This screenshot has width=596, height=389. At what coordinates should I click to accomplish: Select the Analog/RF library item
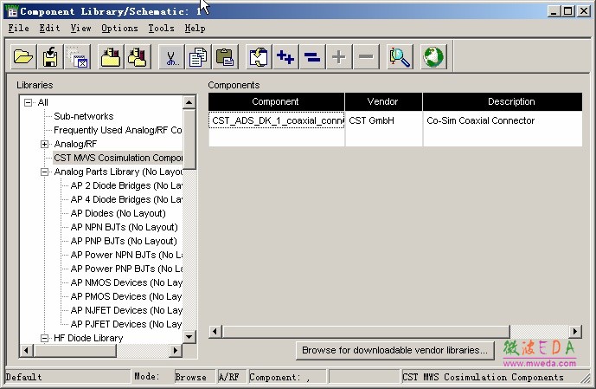click(x=75, y=144)
